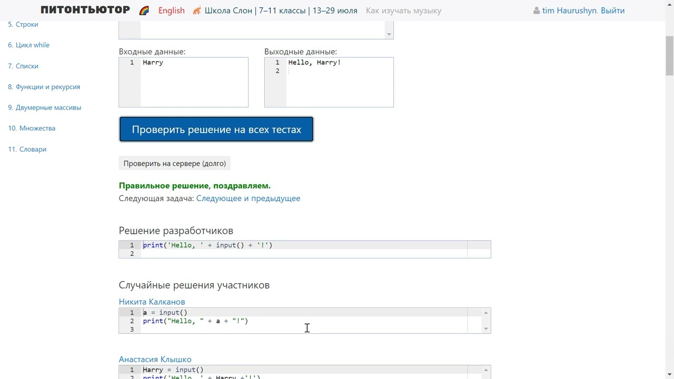Open lesson 9. Двумерные массивы
674x379 pixels.
coord(45,107)
